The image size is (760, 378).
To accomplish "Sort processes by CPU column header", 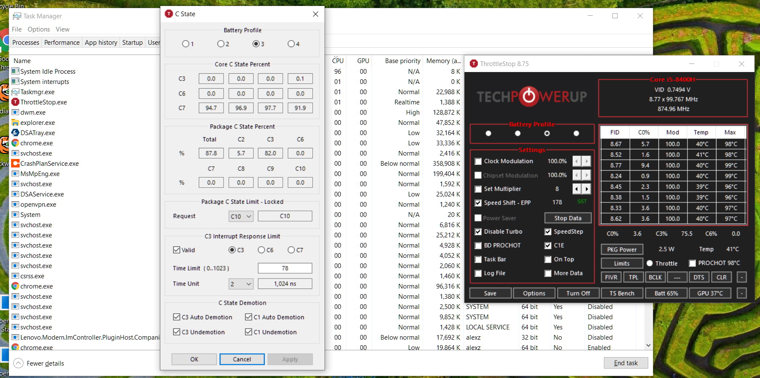I will (338, 61).
